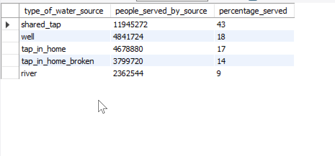335x156 pixels.
Task: Sort by people_served_by_source column header
Action: (161, 11)
